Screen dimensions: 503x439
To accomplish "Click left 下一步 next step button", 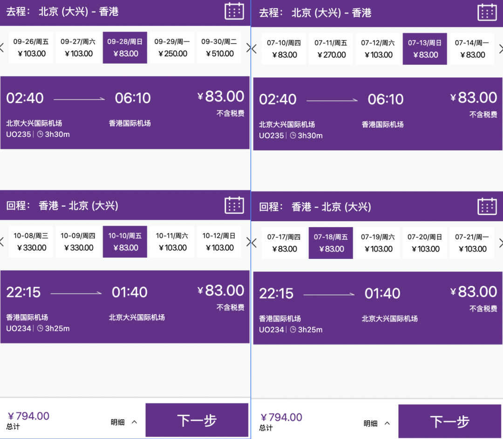I will [x=197, y=420].
